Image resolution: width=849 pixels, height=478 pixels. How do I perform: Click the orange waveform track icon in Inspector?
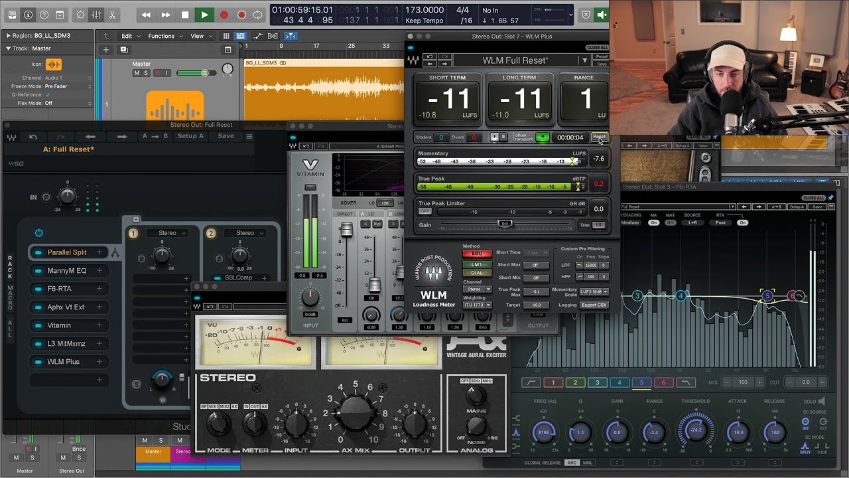click(x=54, y=64)
